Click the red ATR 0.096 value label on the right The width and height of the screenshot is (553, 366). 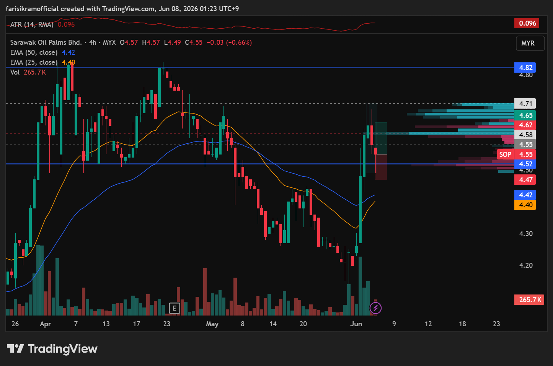pos(527,23)
